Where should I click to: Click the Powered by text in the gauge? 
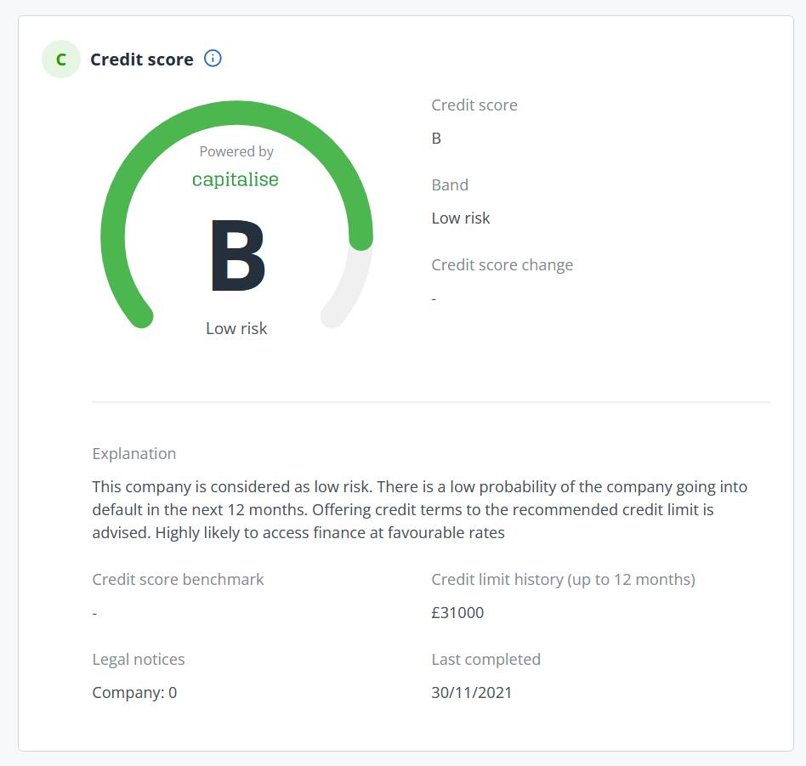click(x=236, y=151)
